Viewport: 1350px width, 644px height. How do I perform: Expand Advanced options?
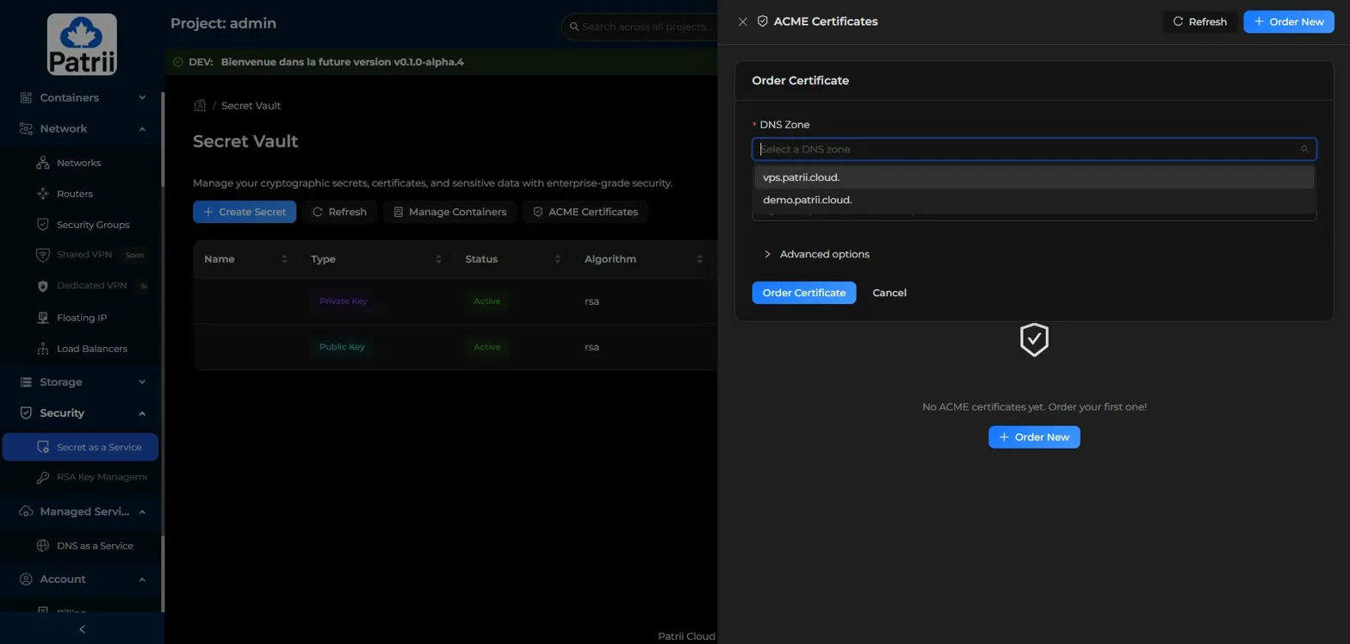[x=816, y=254]
